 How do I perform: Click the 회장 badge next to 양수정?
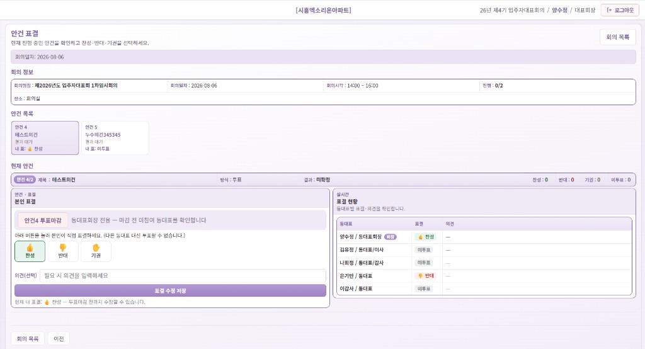point(391,237)
